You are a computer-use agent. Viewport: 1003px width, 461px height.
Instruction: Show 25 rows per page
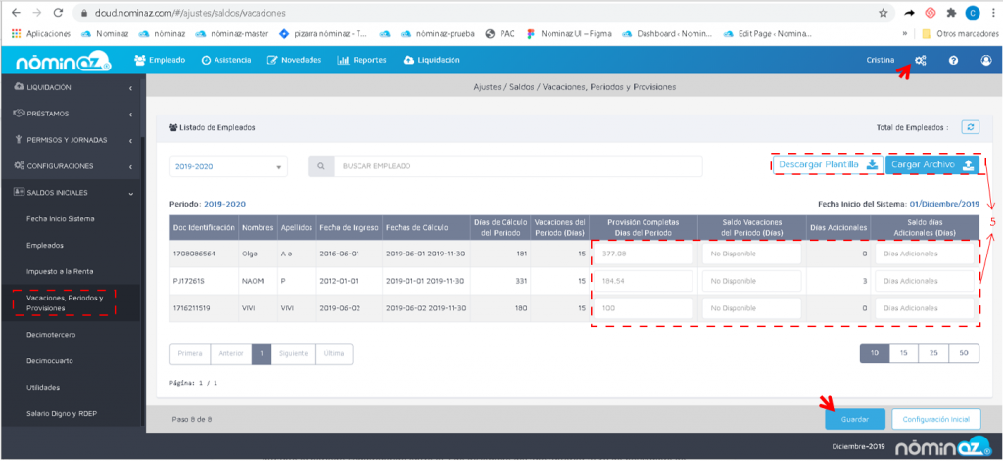coord(931,353)
